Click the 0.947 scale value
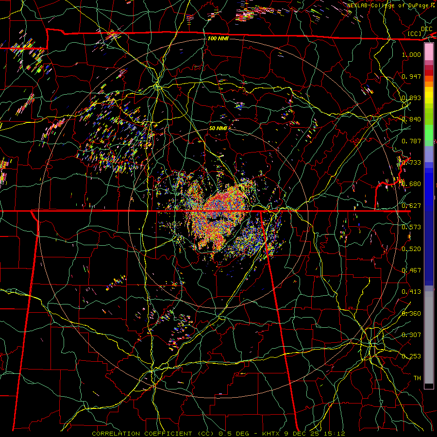Viewport: 437px width, 437px height. 411,76
